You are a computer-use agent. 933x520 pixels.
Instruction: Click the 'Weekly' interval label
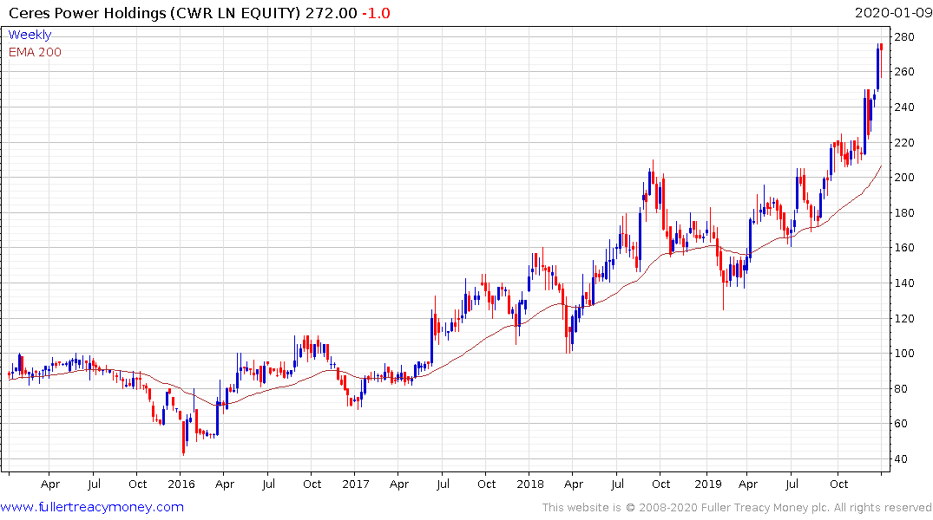[x=30, y=35]
